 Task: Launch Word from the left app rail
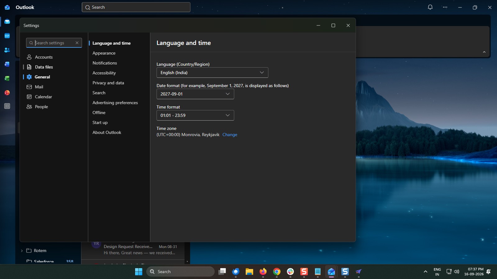tap(7, 64)
